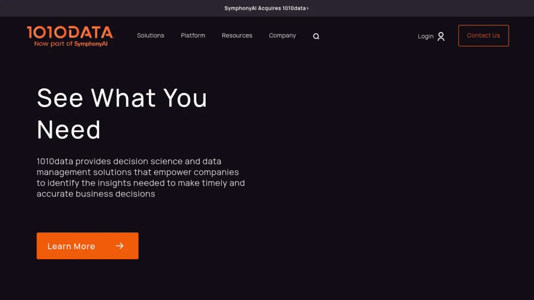Click the Login user profile icon

441,37
